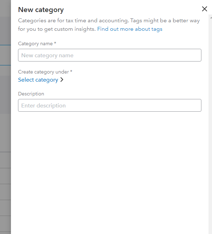The height and width of the screenshot is (234, 212).
Task: Click the asterisk after Create category under
Action: click(71, 72)
